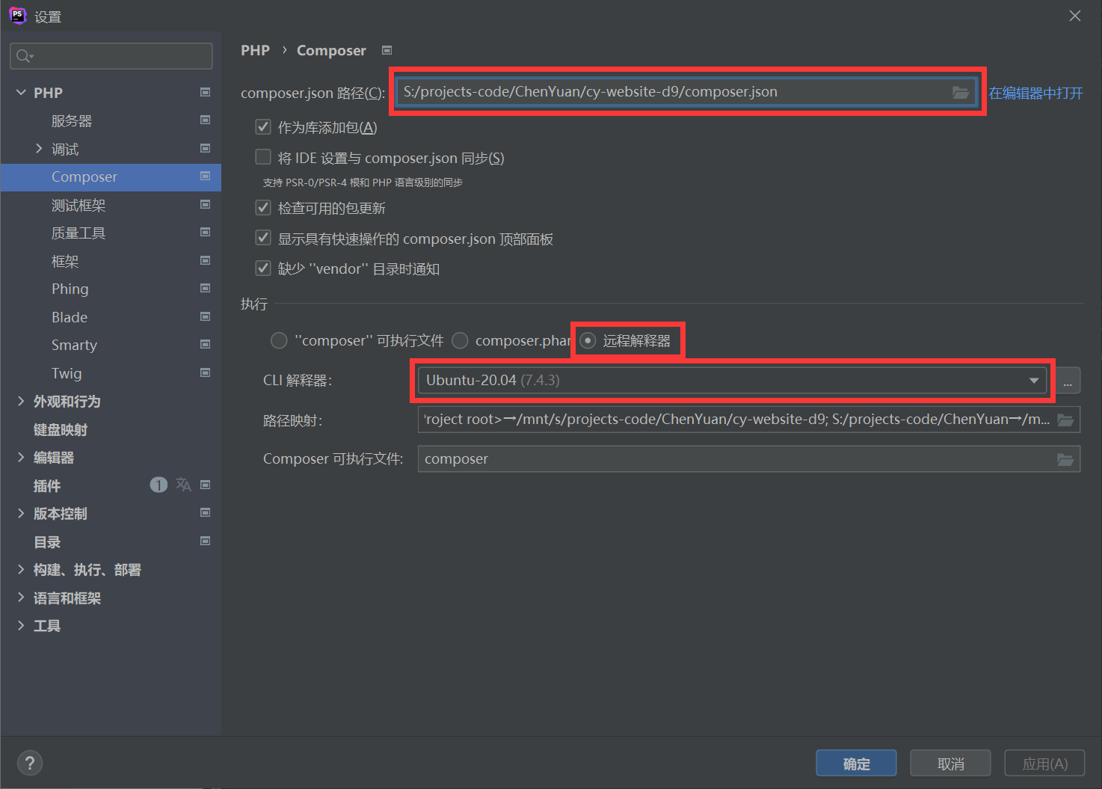1102x789 pixels.
Task: Click project-level icon beside Phing
Action: 205,288
